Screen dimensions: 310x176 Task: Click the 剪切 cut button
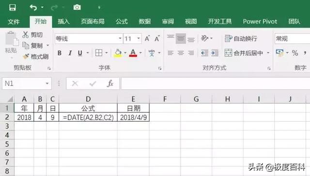[32, 34]
